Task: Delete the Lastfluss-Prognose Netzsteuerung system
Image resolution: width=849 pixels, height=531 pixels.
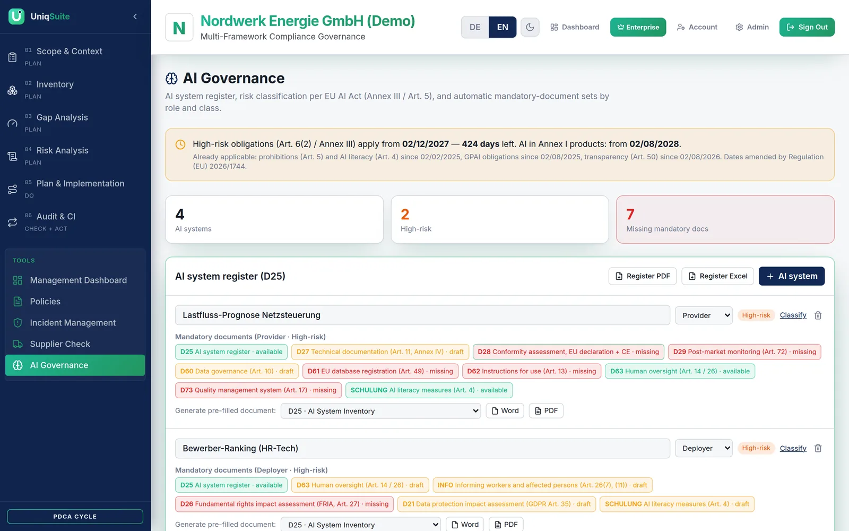Action: pyautogui.click(x=818, y=315)
